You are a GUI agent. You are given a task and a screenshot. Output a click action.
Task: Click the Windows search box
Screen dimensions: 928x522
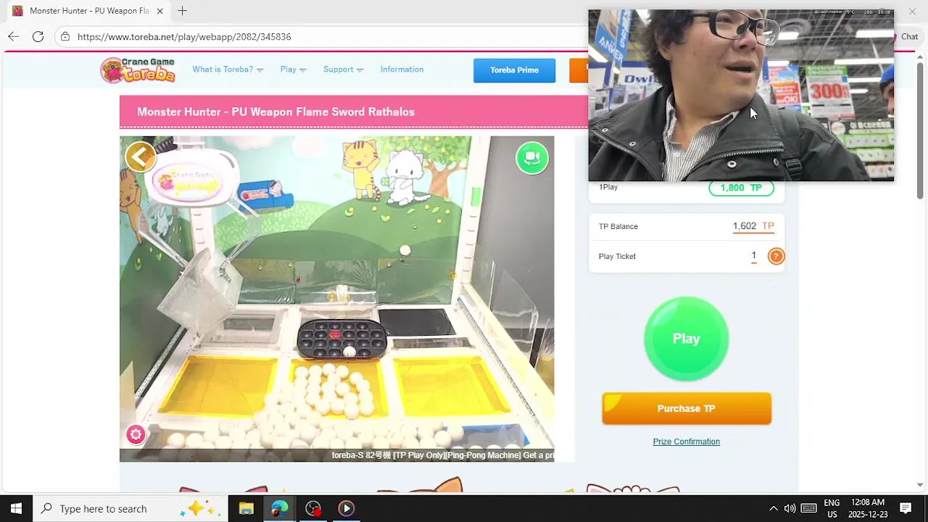tap(130, 508)
